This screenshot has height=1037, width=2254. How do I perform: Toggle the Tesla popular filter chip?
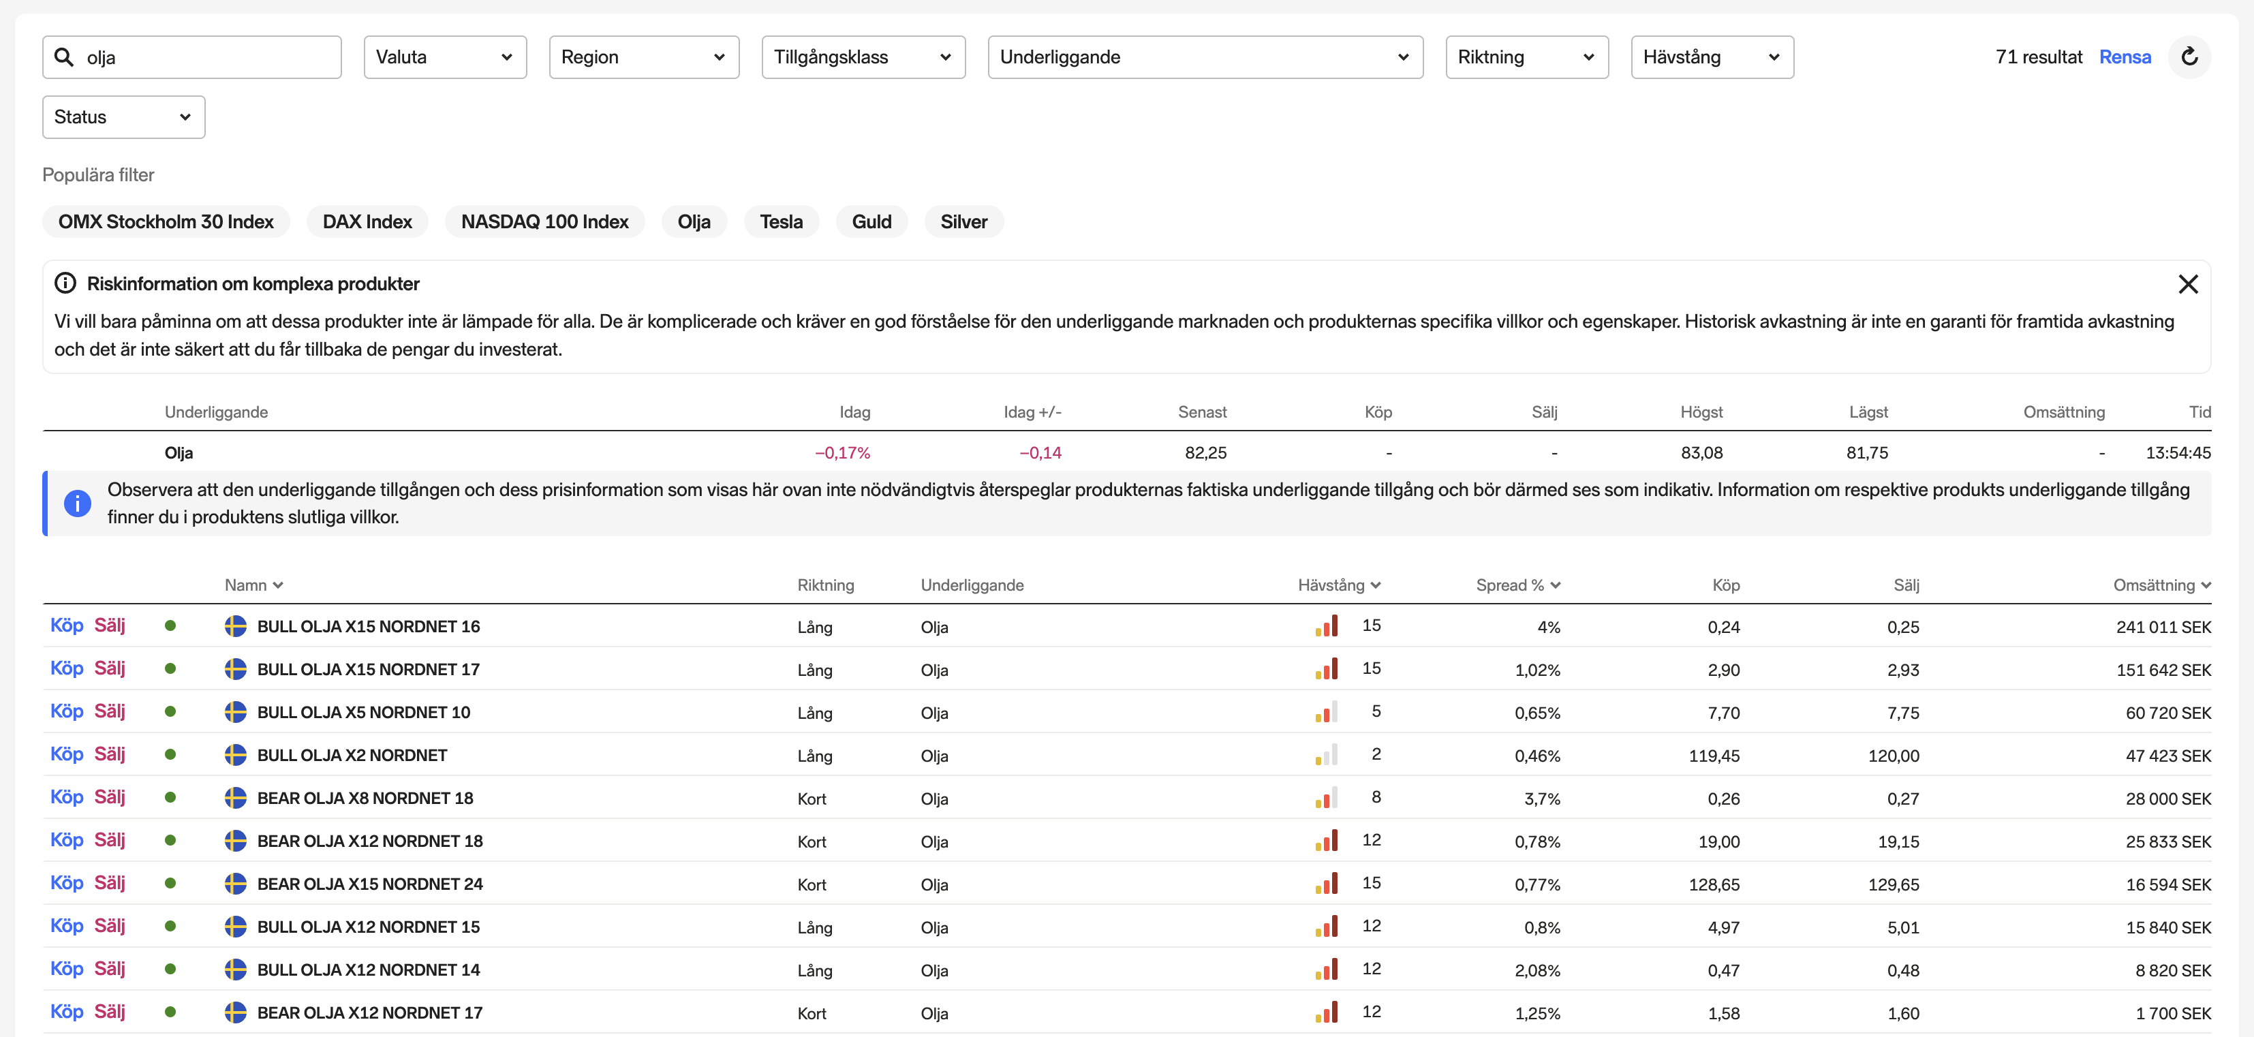(x=780, y=222)
